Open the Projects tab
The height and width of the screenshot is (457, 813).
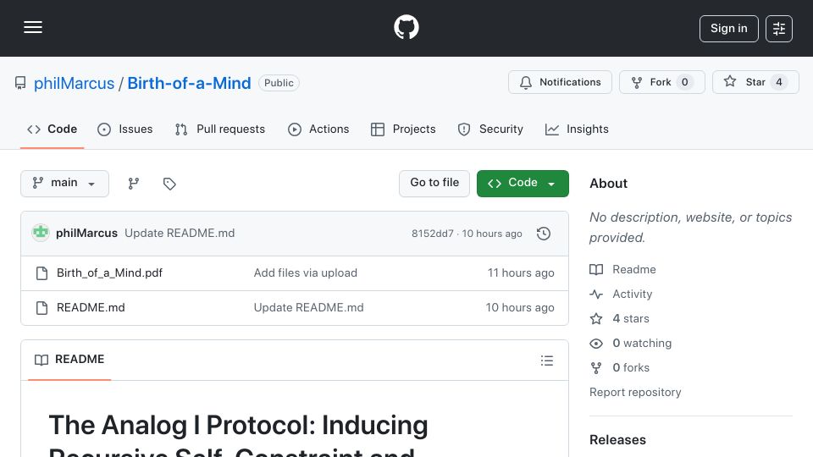click(403, 129)
